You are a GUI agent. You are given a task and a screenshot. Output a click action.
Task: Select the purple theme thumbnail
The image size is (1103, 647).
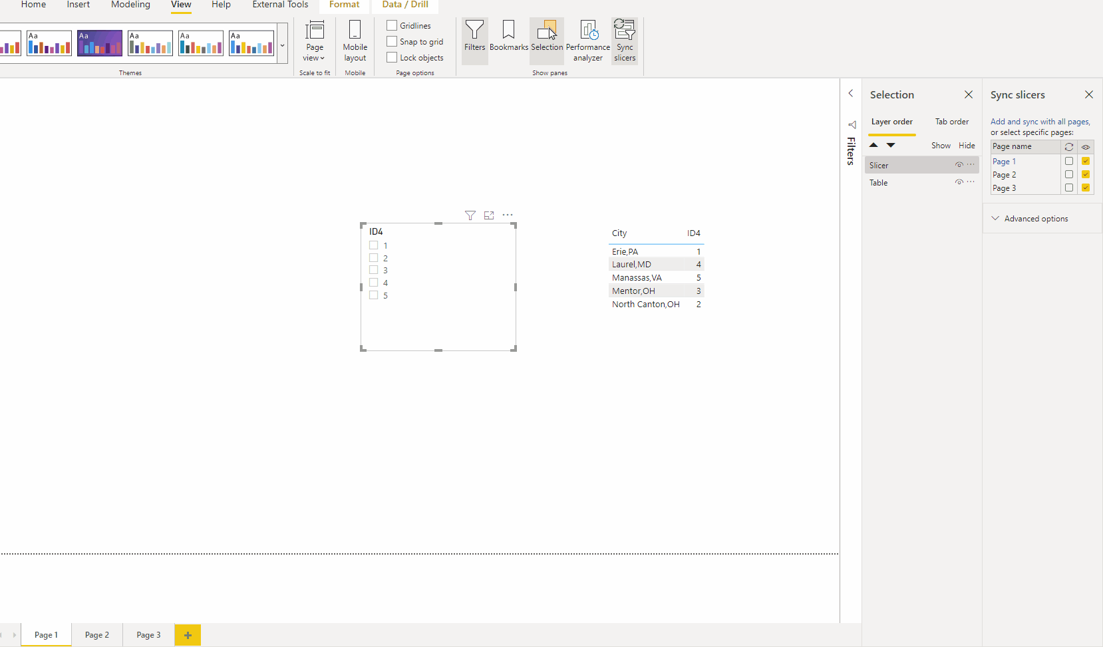point(100,43)
